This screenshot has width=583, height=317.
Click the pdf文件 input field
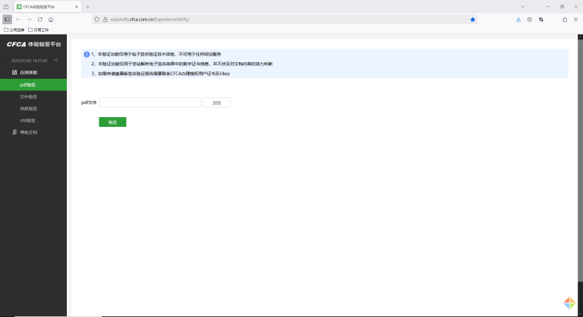150,102
